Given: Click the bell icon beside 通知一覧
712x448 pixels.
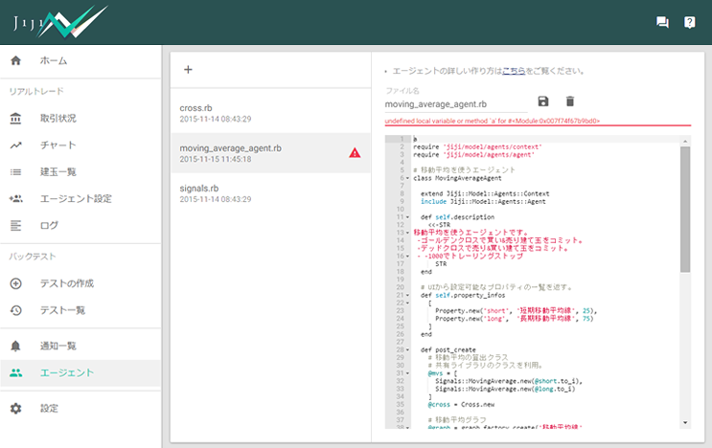Looking at the screenshot, I should (16, 346).
